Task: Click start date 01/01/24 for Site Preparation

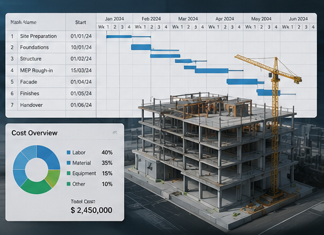Action: (81, 36)
